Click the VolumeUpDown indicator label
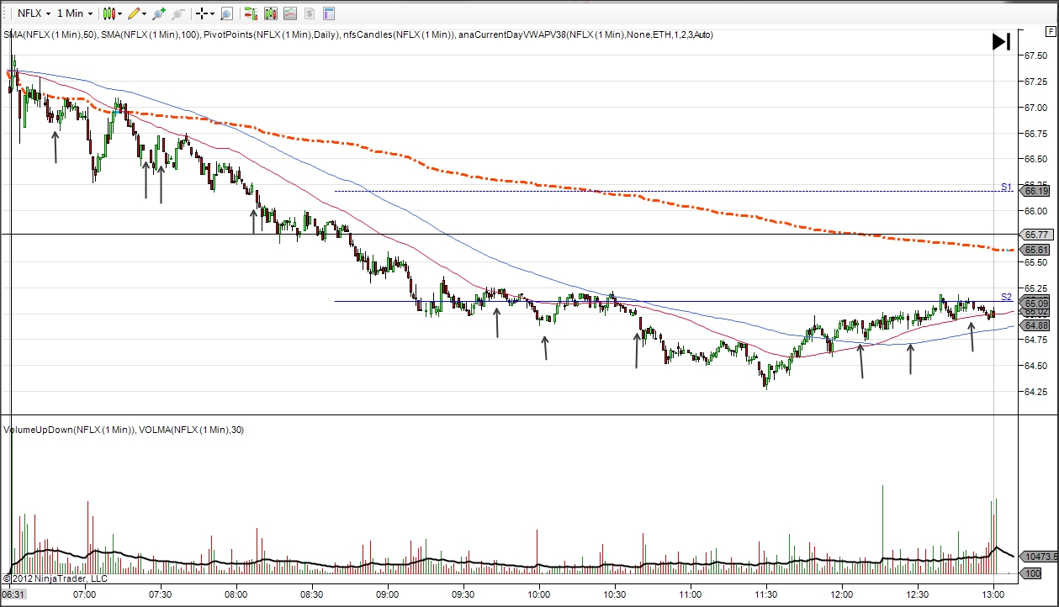The width and height of the screenshot is (1059, 607). click(70, 430)
